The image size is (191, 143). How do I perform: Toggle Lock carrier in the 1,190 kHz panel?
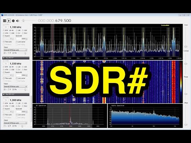(x=21, y=42)
